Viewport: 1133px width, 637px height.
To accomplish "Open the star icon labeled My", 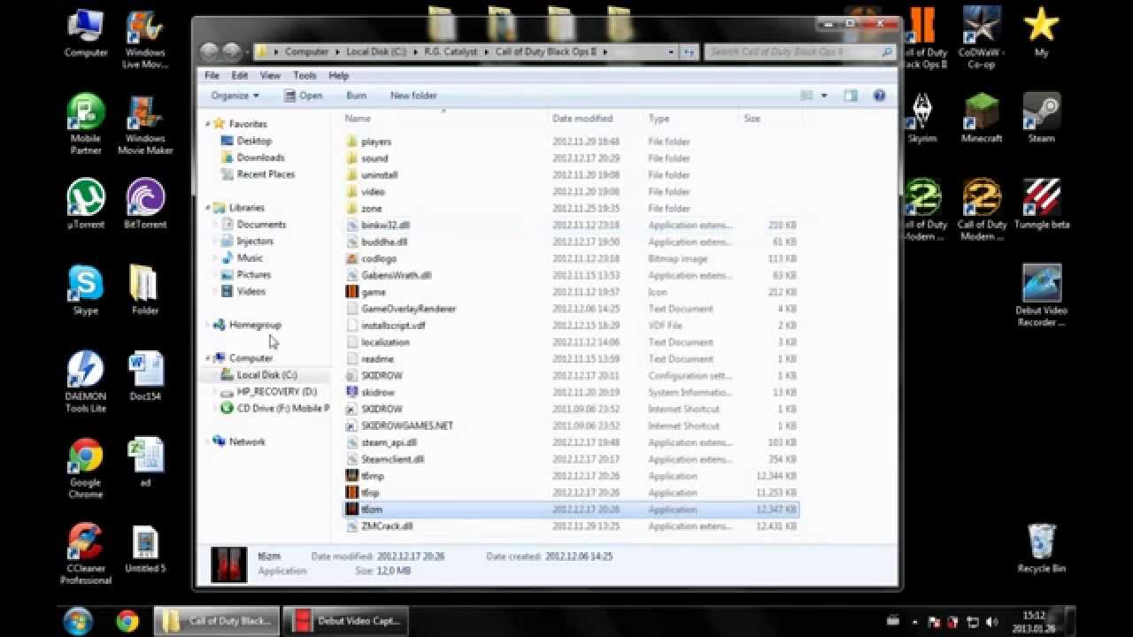I will (x=1042, y=34).
